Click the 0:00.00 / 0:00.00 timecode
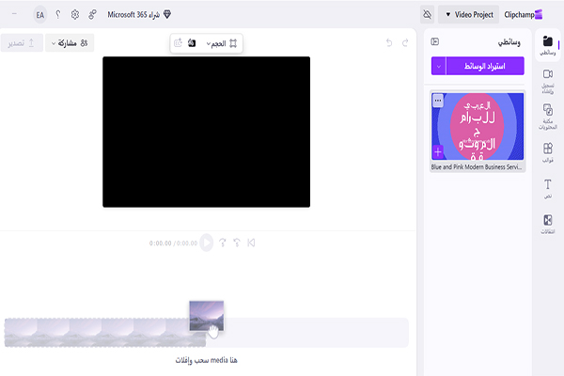This screenshot has width=564, height=376. 173,243
